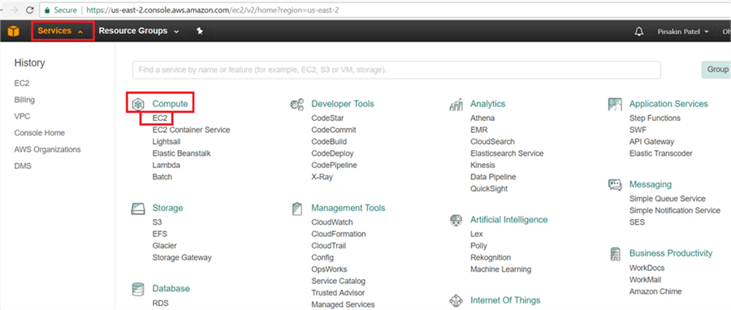Click the Analytics chart icon
Viewport: 731px width, 310px height.
pyautogui.click(x=456, y=104)
